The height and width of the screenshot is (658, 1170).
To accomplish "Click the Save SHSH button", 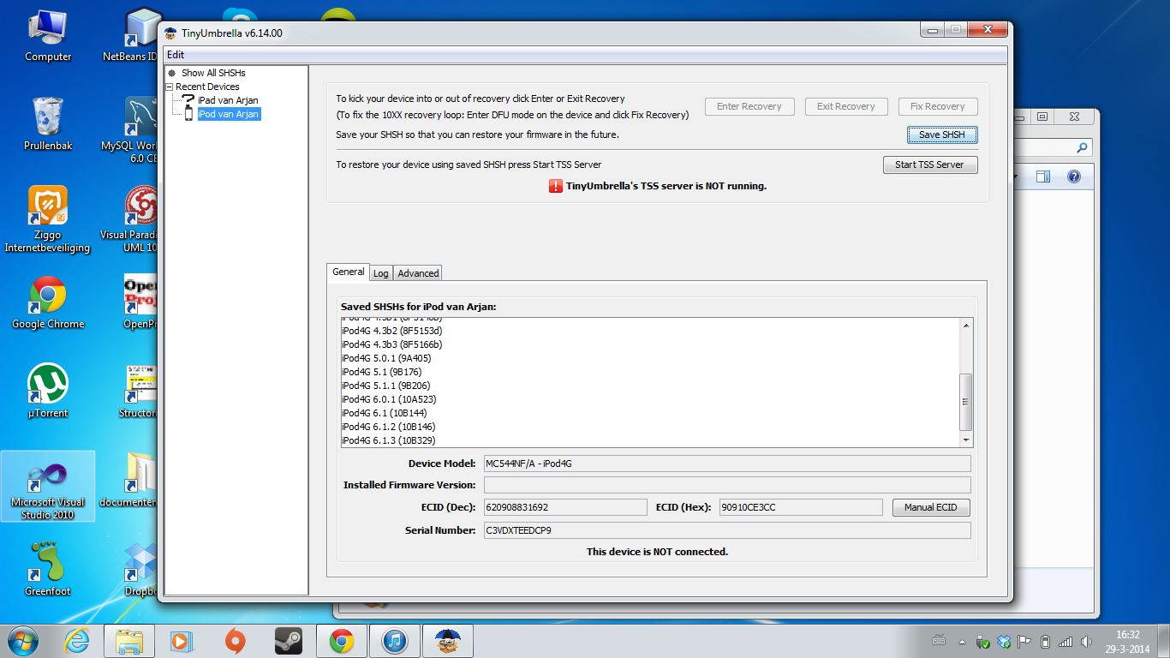I will (942, 135).
